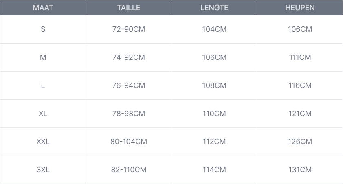This screenshot has height=184, width=343.
Task: Click the 110CM length value
Action: click(214, 114)
